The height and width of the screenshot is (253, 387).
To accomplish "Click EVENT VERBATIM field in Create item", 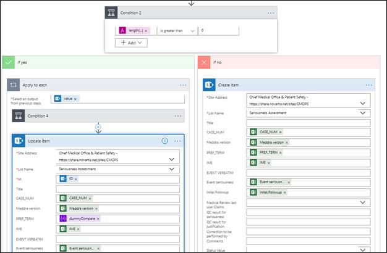I will tap(308, 173).
